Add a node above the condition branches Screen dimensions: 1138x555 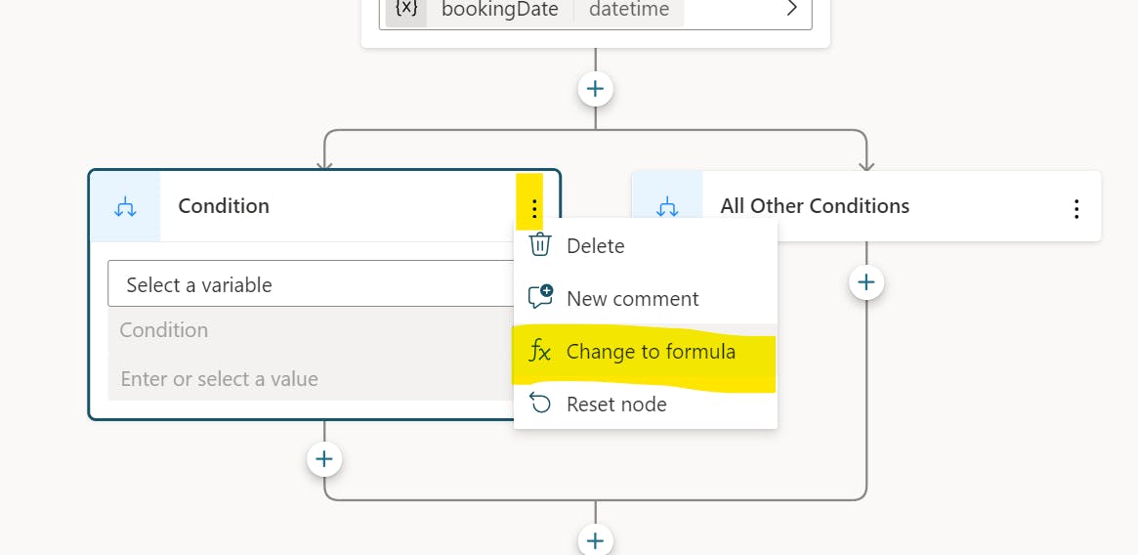coord(595,89)
